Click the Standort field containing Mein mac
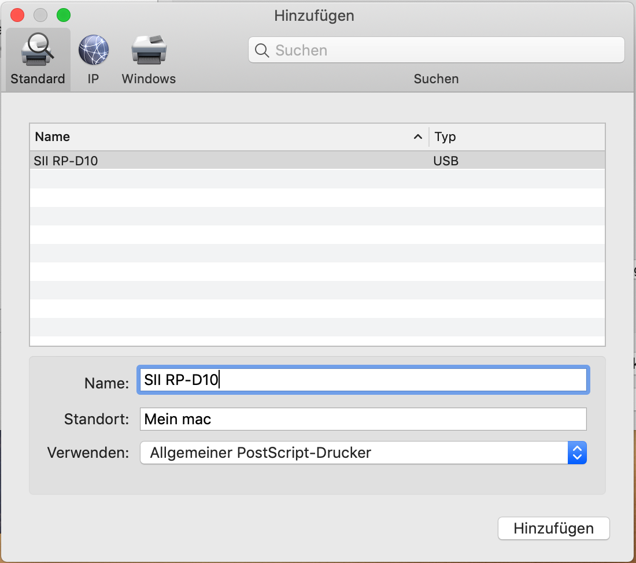Image resolution: width=636 pixels, height=563 pixels. pos(363,419)
